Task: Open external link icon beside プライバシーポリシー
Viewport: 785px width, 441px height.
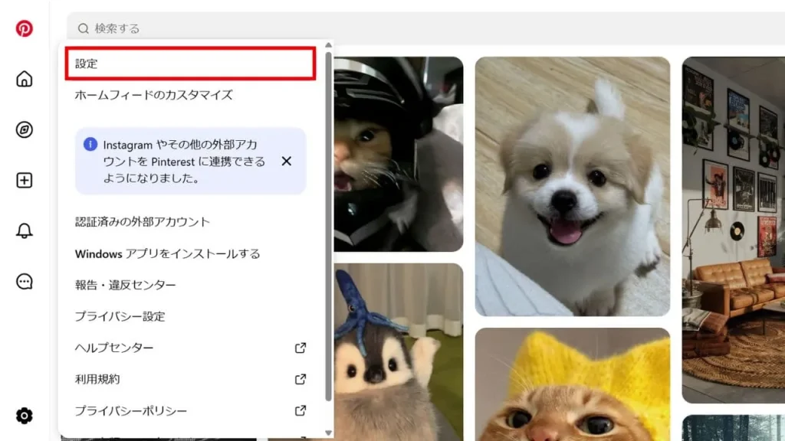Action: pos(301,410)
